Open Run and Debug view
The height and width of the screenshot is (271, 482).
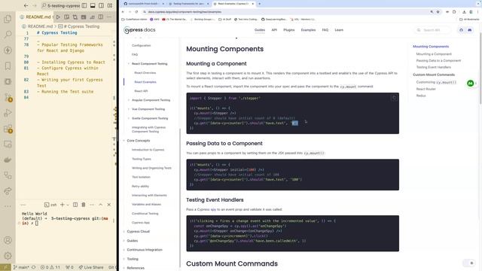click(x=8, y=113)
